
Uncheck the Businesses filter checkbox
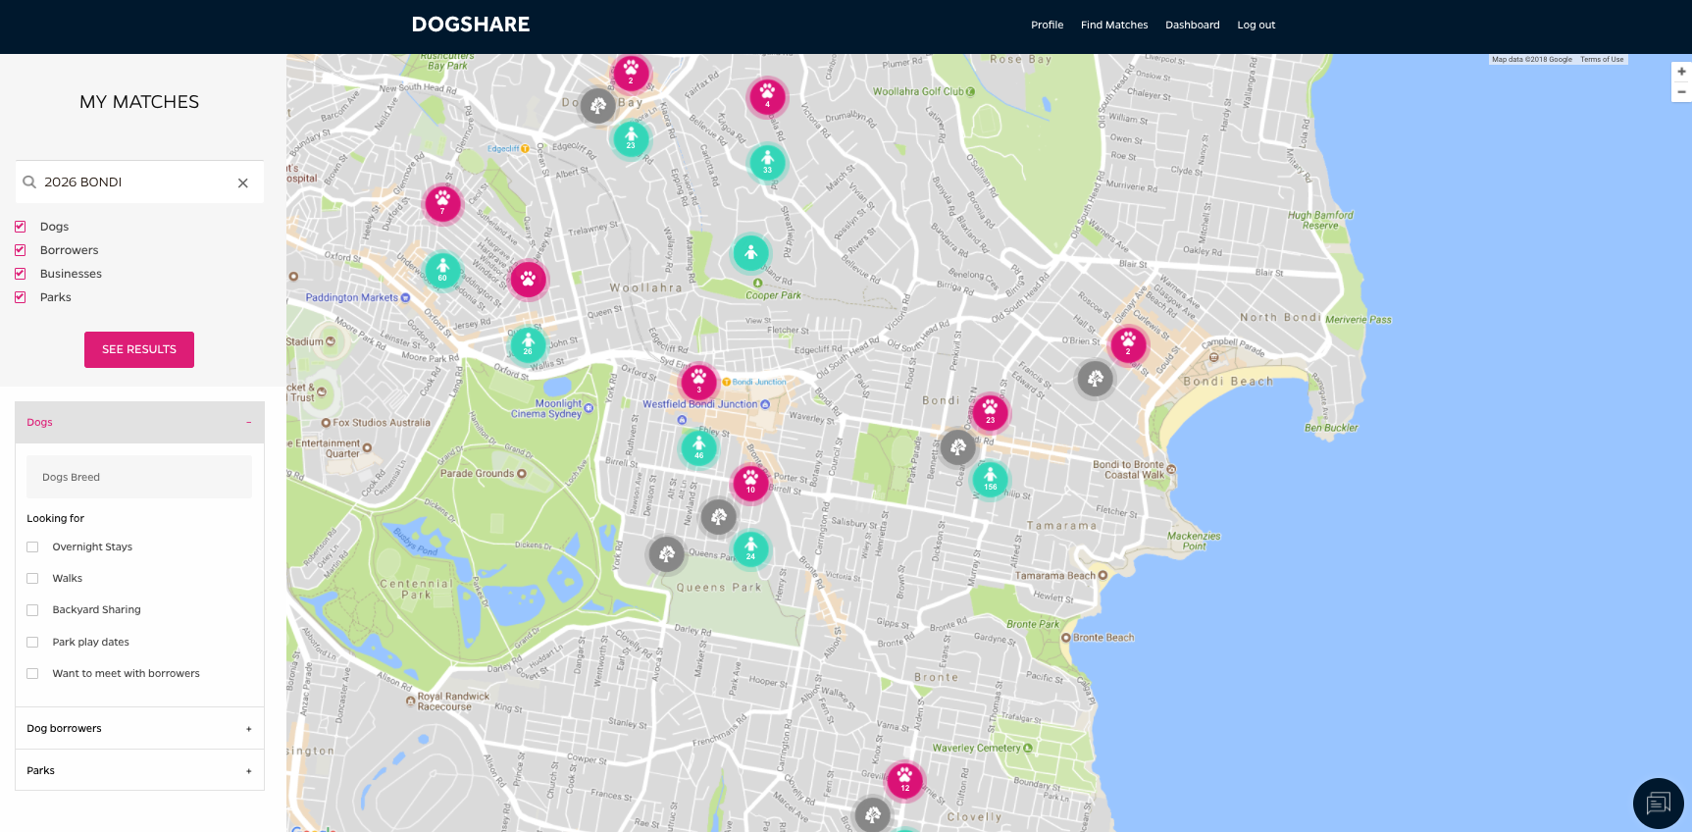click(20, 274)
